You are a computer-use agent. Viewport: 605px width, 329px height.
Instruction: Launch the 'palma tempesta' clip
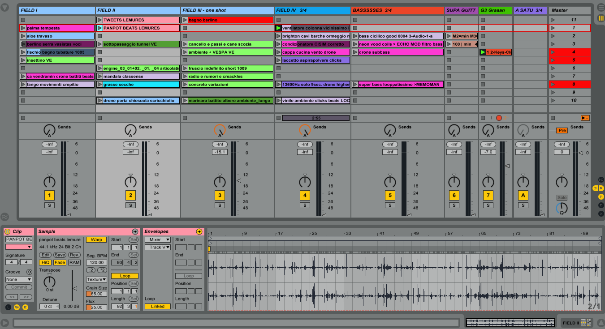pyautogui.click(x=23, y=28)
